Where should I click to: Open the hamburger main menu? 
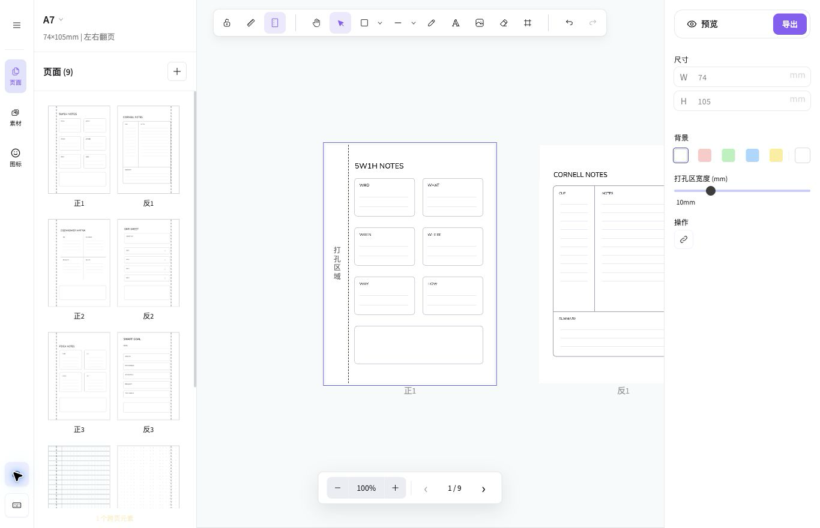click(17, 25)
